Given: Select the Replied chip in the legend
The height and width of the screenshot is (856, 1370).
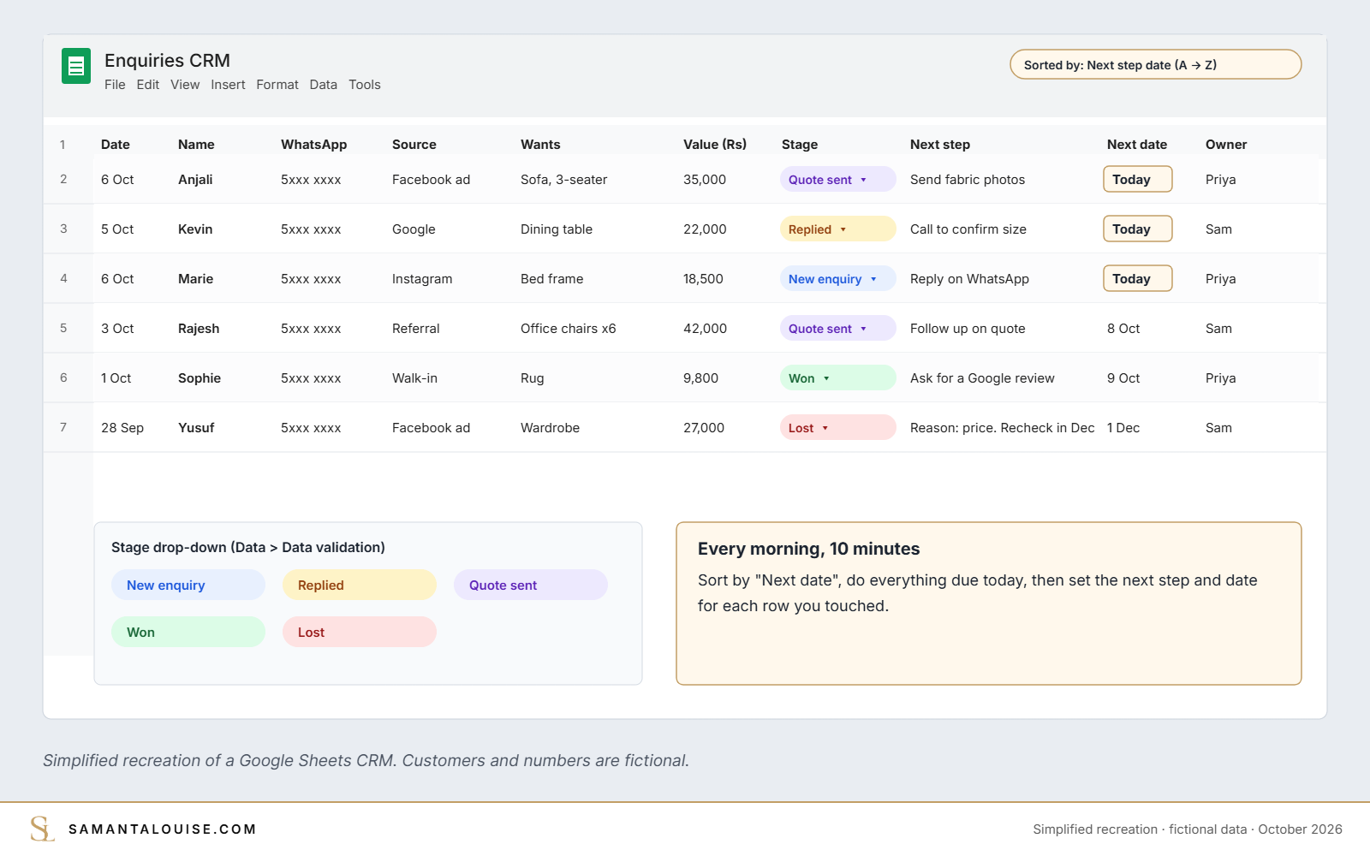Looking at the screenshot, I should (360, 586).
